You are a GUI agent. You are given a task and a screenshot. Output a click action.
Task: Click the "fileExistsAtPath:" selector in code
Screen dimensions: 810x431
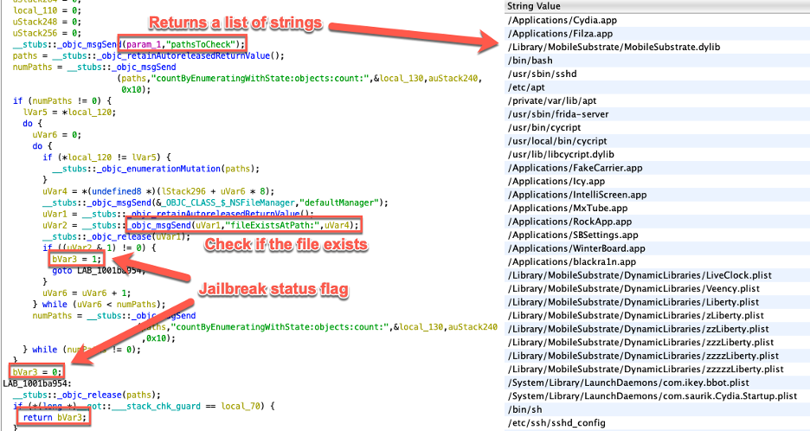272,225
